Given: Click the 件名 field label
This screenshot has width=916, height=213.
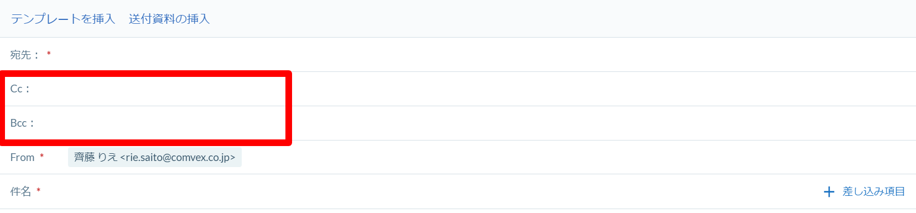Looking at the screenshot, I should pyautogui.click(x=20, y=191).
